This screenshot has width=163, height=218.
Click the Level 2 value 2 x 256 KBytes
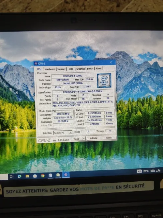tap(95, 120)
